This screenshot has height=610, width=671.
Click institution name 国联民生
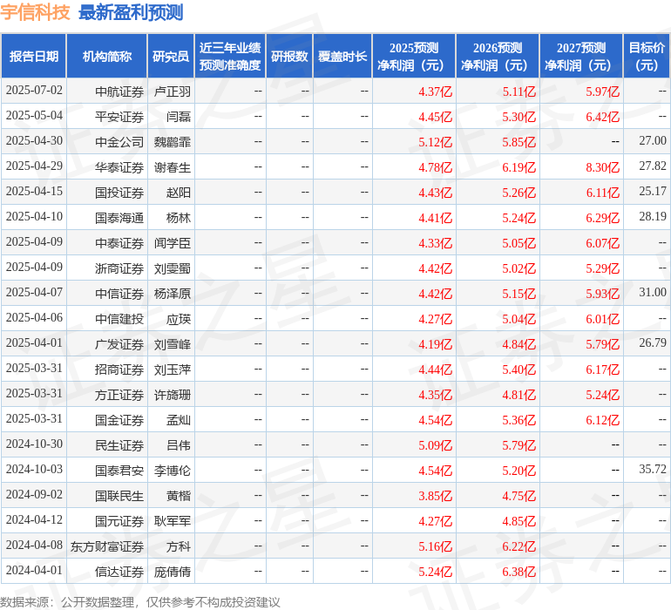[119, 496]
